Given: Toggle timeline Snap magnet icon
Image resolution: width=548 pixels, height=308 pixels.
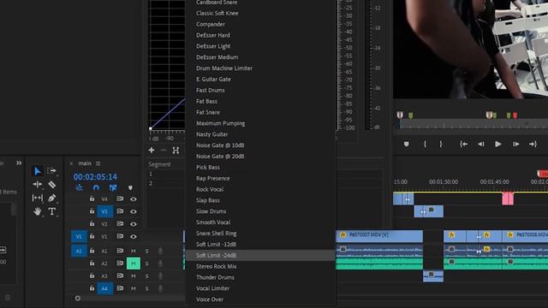Looking at the screenshot, I should click(96, 188).
